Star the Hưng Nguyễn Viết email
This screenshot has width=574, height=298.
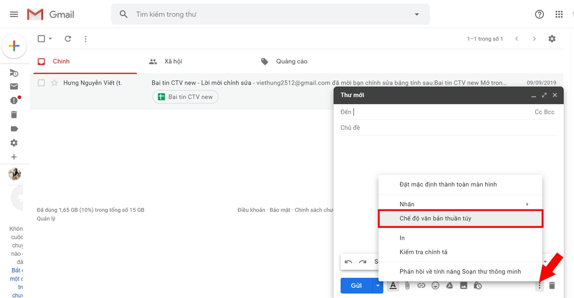point(54,82)
